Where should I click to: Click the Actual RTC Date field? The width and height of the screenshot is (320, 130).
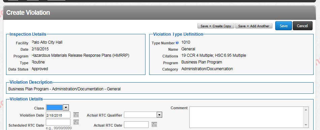coord(136,125)
